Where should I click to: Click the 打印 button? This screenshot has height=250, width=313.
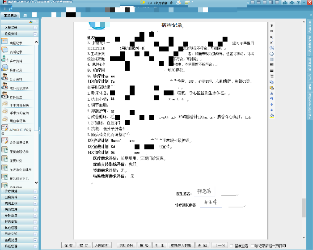pos(159,245)
